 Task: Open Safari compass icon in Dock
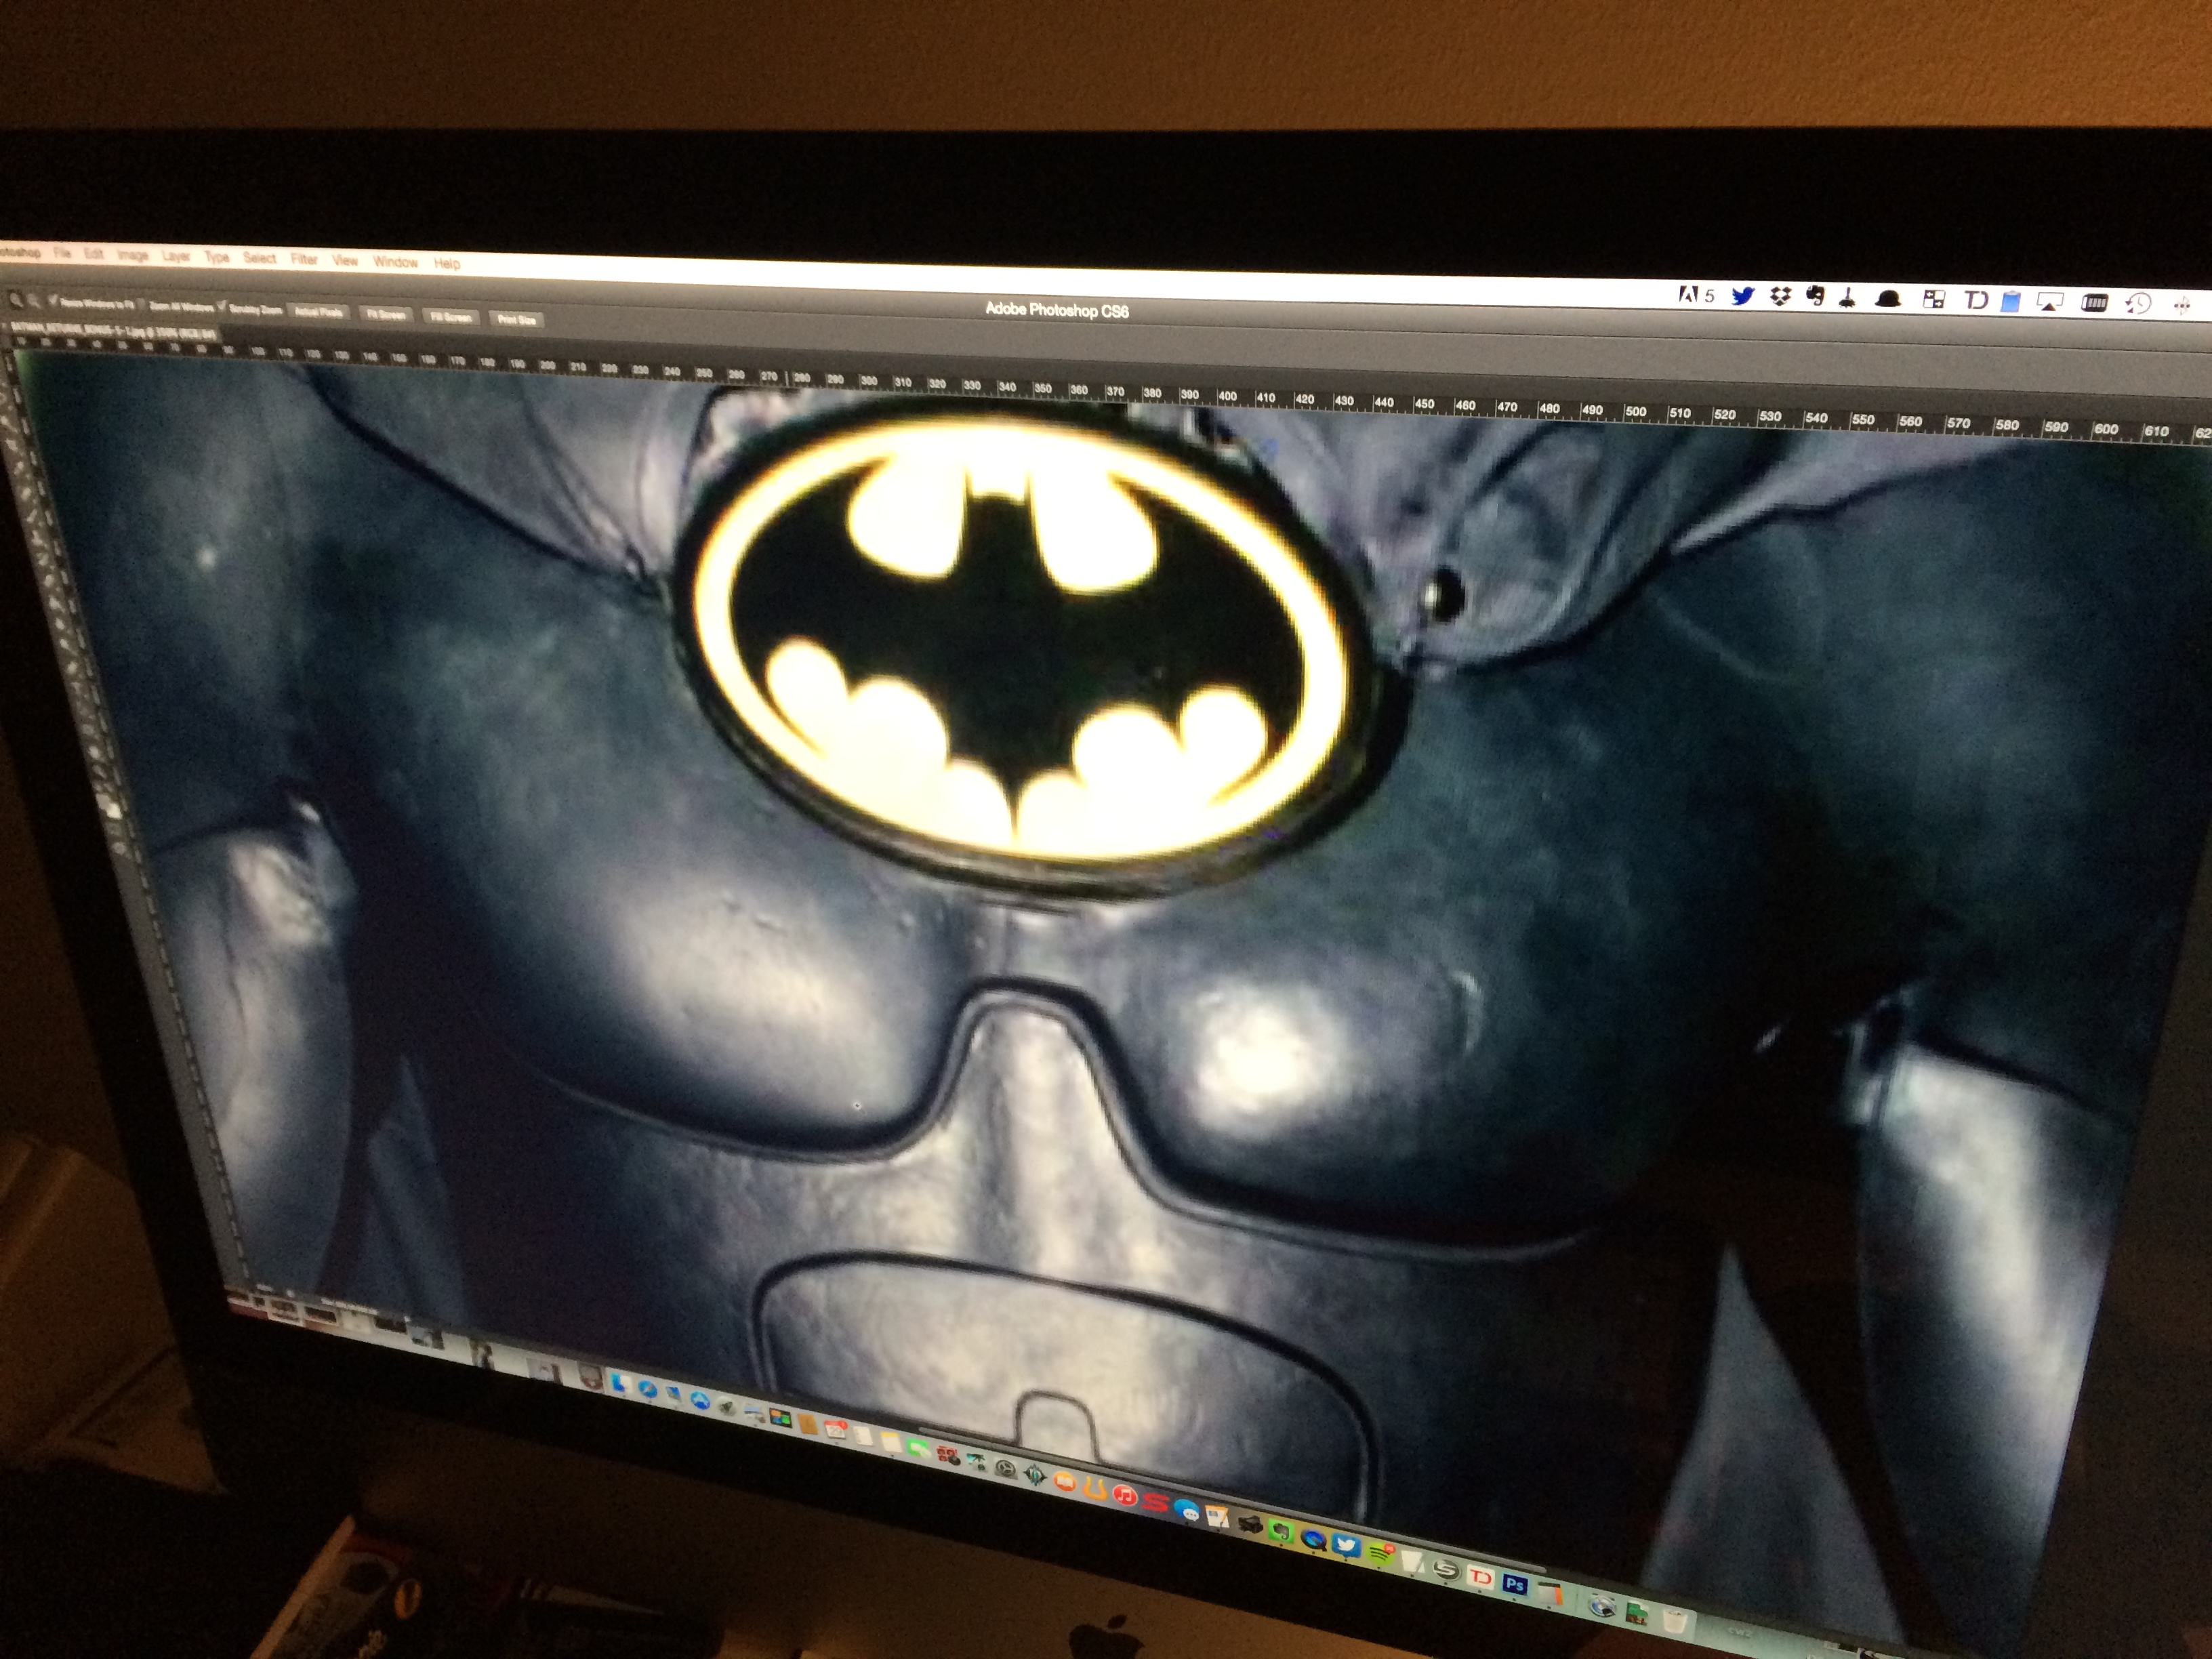pyautogui.click(x=648, y=1389)
